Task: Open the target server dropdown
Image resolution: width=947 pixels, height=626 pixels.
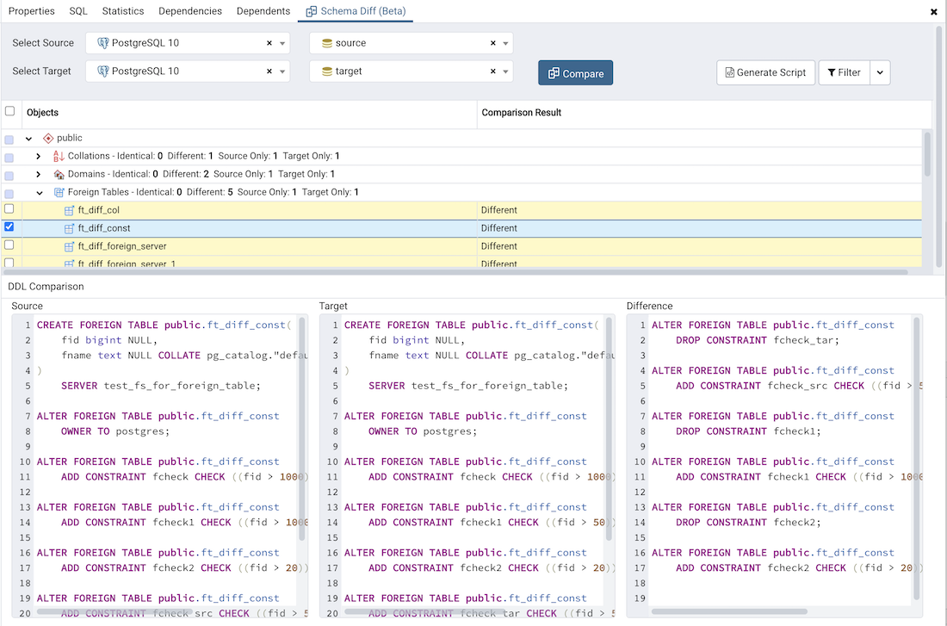Action: [x=282, y=71]
